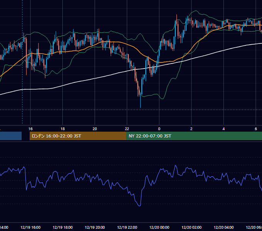Click the '6' hour label on chart axis
Image resolution: width=262 pixels, height=231 pixels.
click(256, 129)
